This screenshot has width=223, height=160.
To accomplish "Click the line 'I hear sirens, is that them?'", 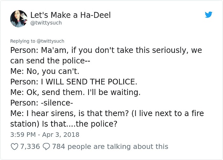I will click(78, 113).
